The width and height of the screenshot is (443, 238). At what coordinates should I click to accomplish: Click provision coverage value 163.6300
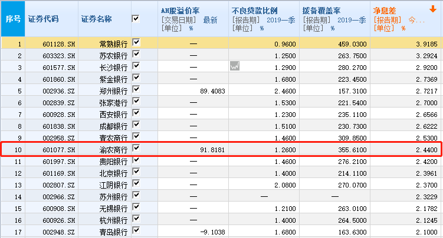[x=352, y=232]
